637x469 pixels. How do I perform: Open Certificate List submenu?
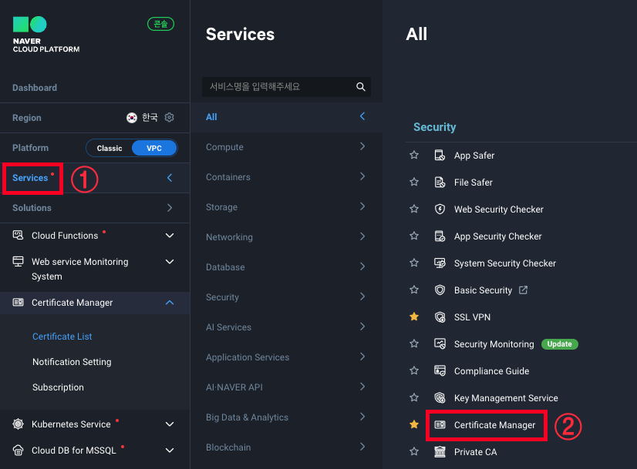click(x=62, y=337)
